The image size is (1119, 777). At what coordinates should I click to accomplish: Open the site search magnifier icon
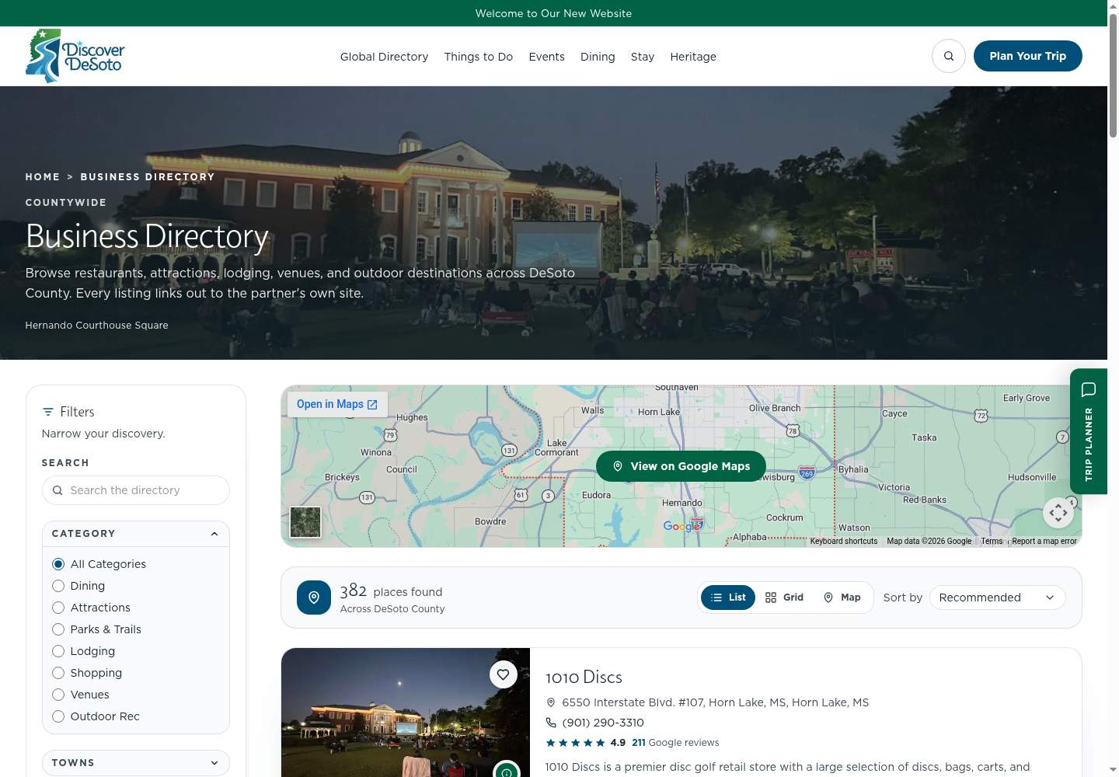coord(948,56)
